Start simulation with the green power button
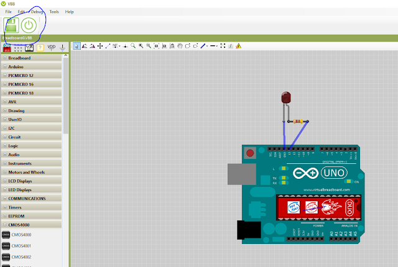Viewport: 398px width, 267px height. [x=29, y=25]
